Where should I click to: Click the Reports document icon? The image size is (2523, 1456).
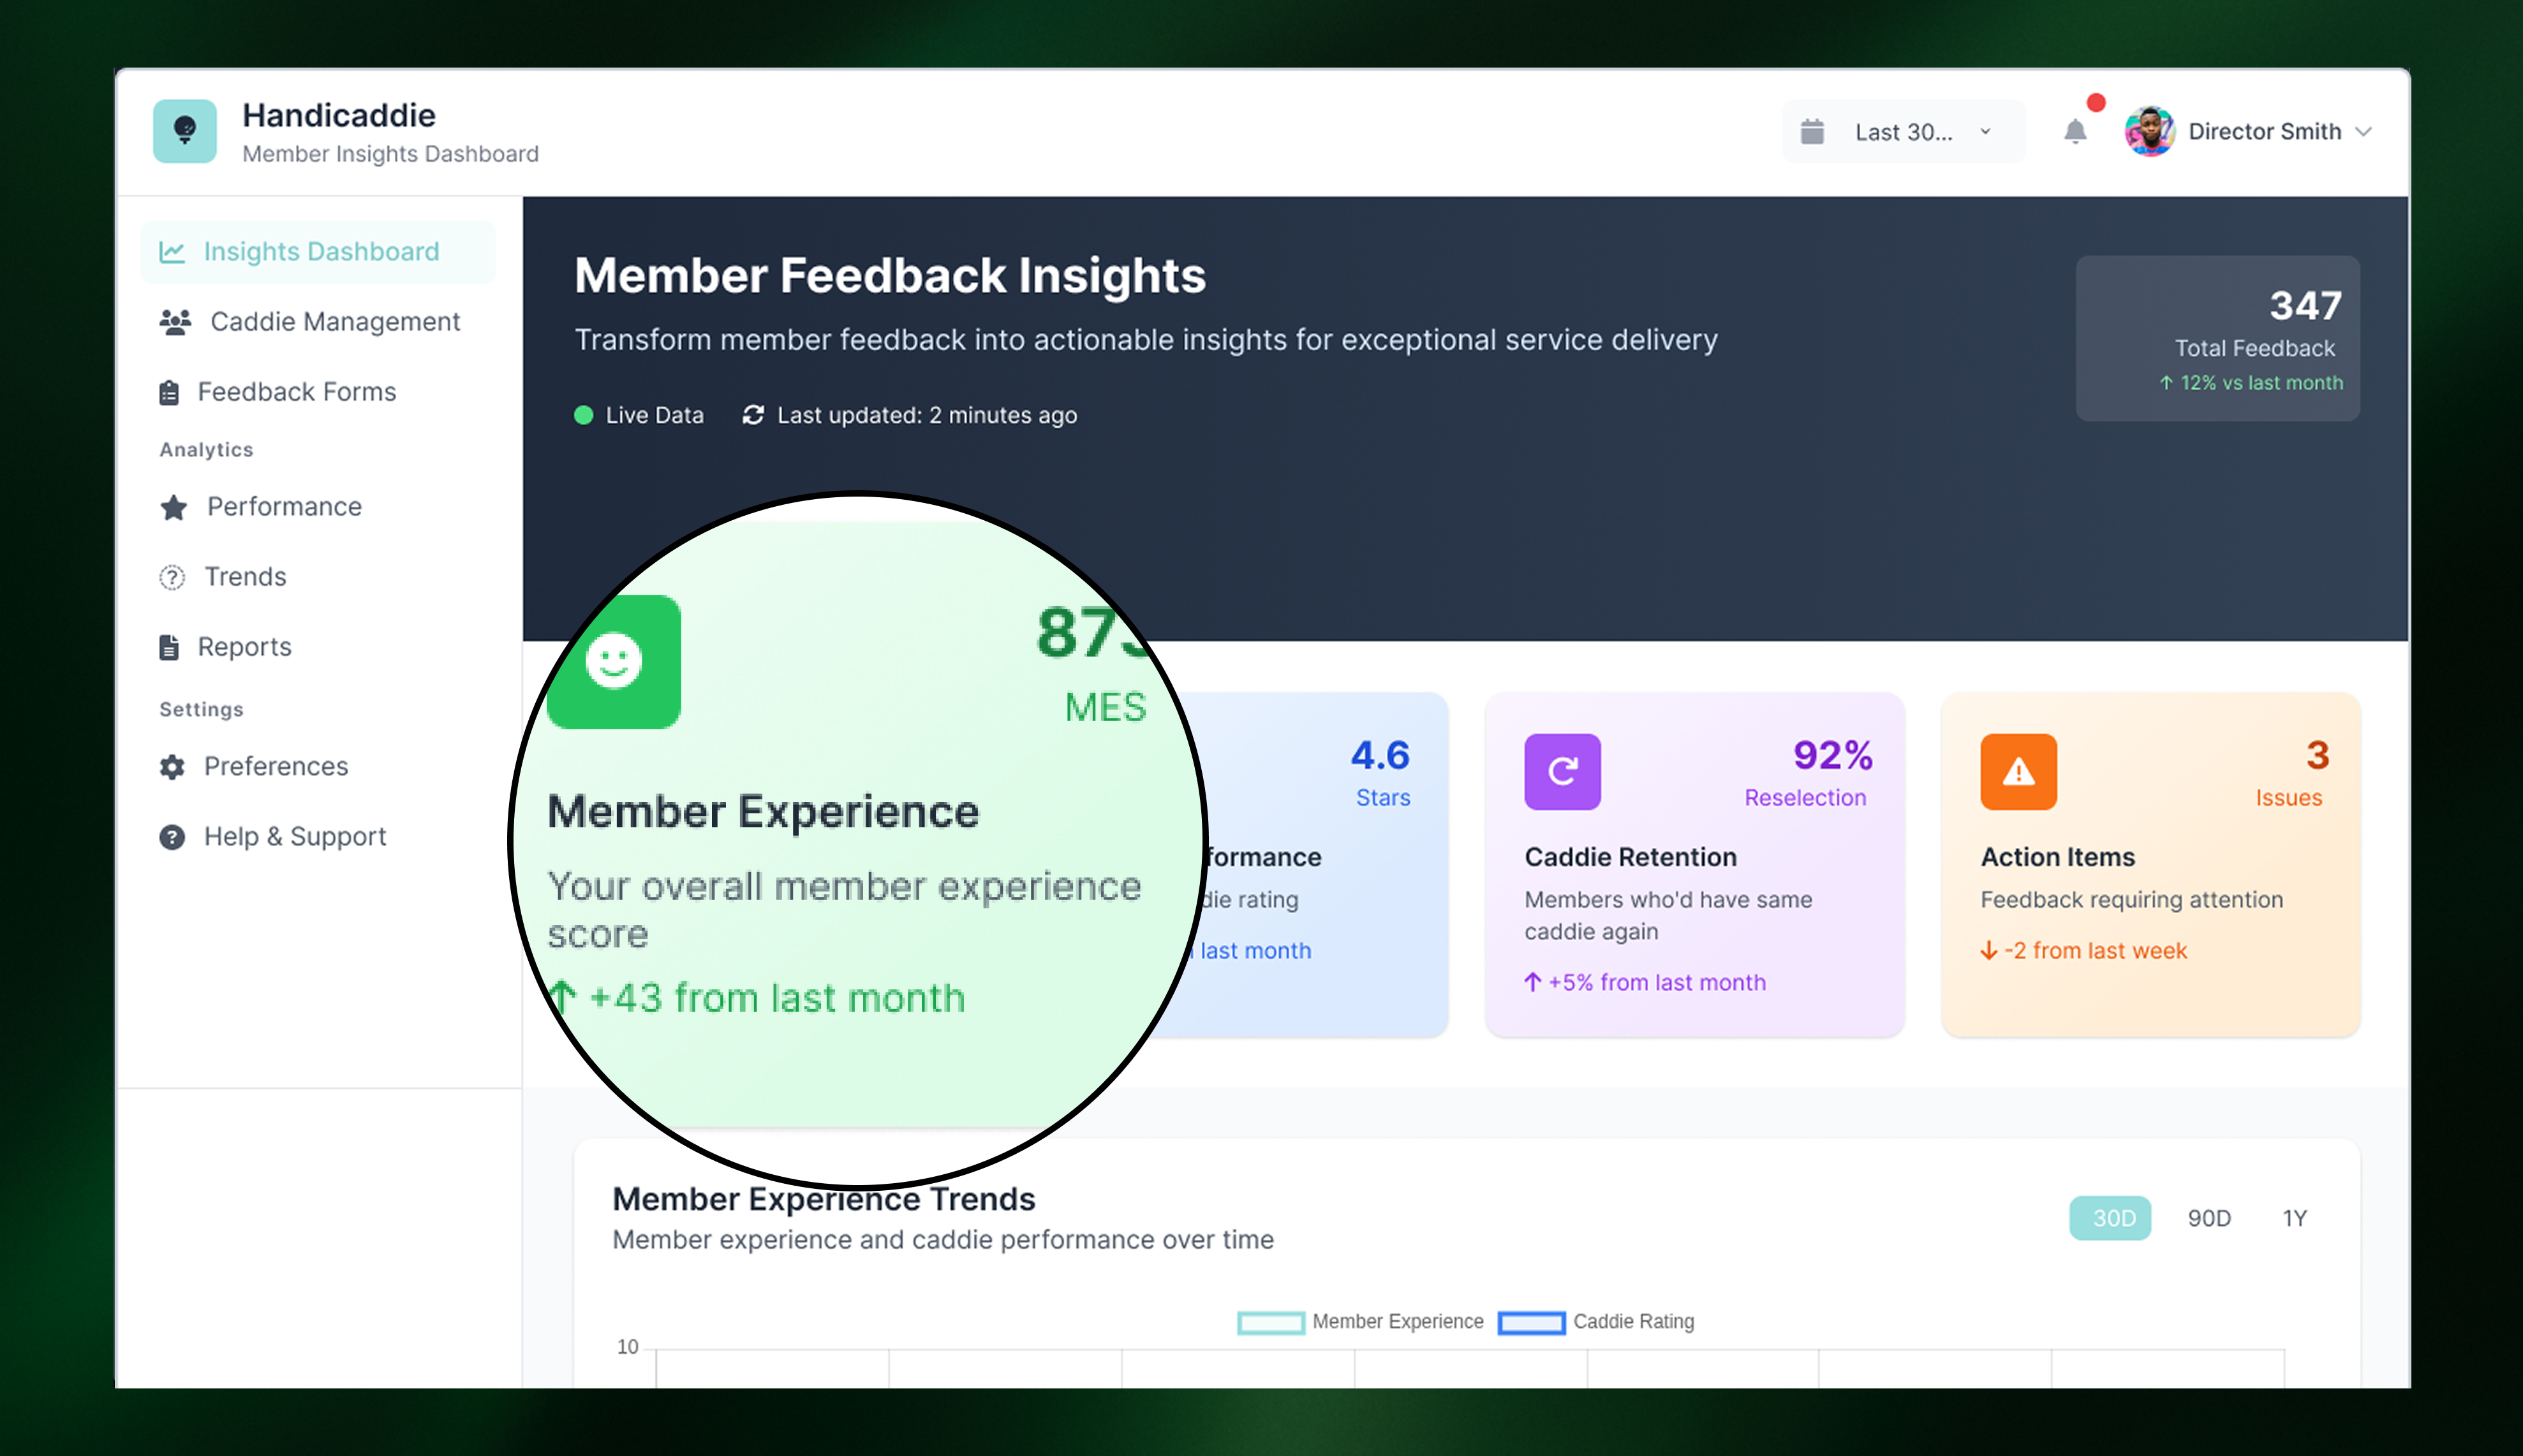tap(171, 646)
